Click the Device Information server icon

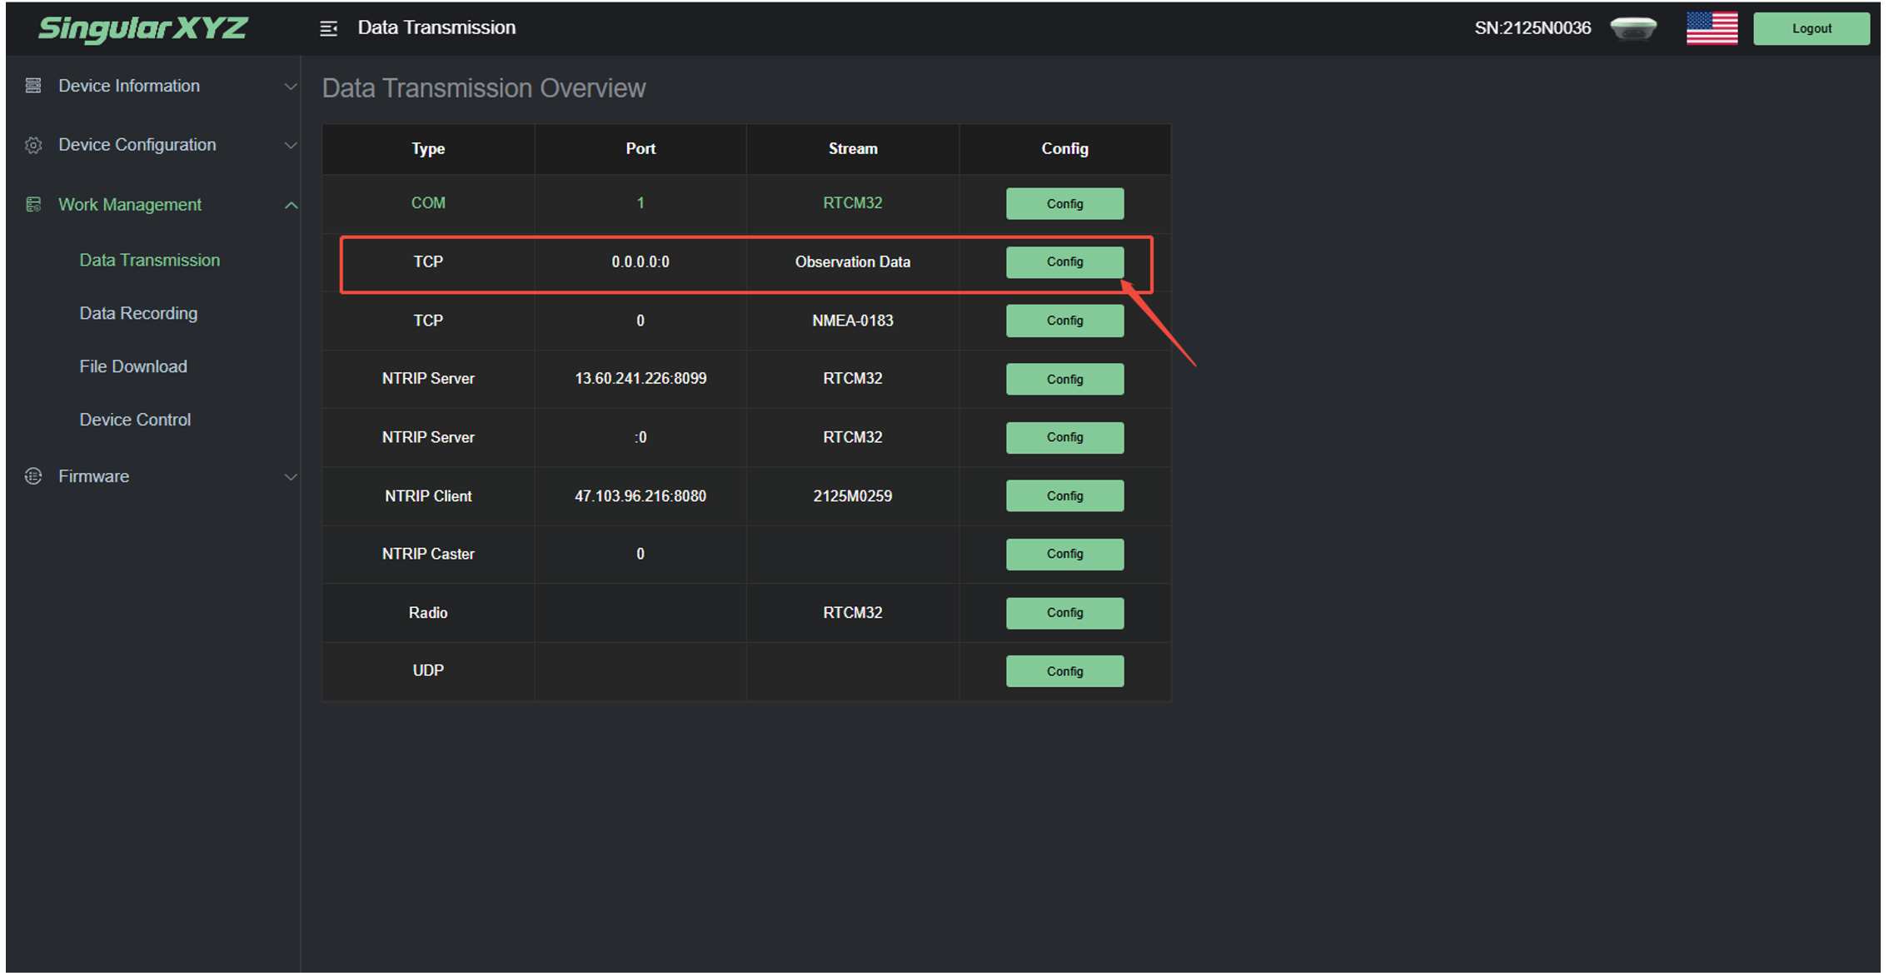[x=33, y=86]
